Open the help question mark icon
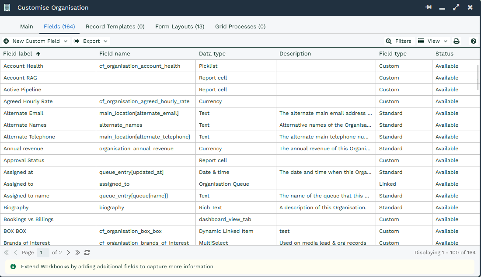Image resolution: width=481 pixels, height=277 pixels. [x=474, y=41]
